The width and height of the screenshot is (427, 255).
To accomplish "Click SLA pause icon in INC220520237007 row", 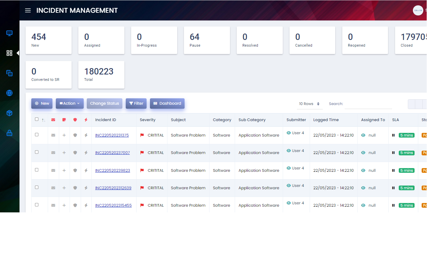I will click(x=393, y=153).
